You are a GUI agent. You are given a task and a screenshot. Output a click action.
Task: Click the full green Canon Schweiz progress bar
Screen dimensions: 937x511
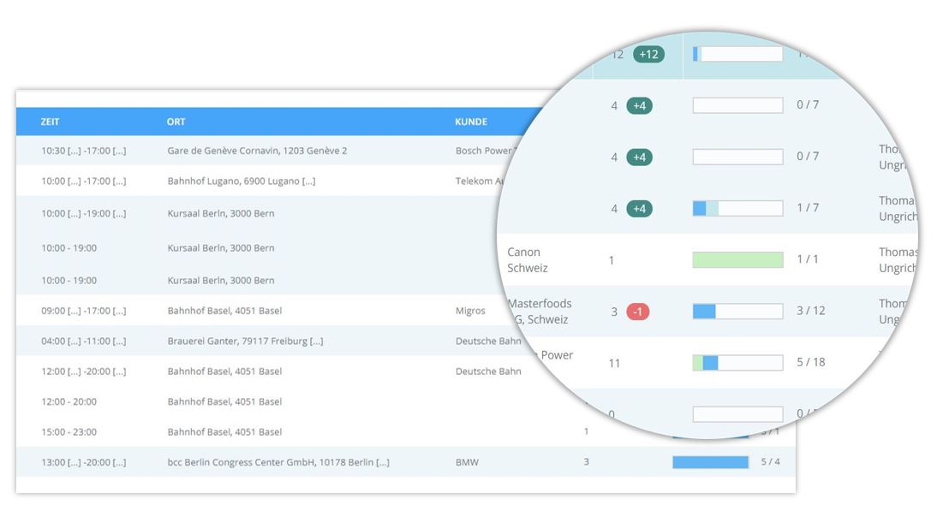737,260
